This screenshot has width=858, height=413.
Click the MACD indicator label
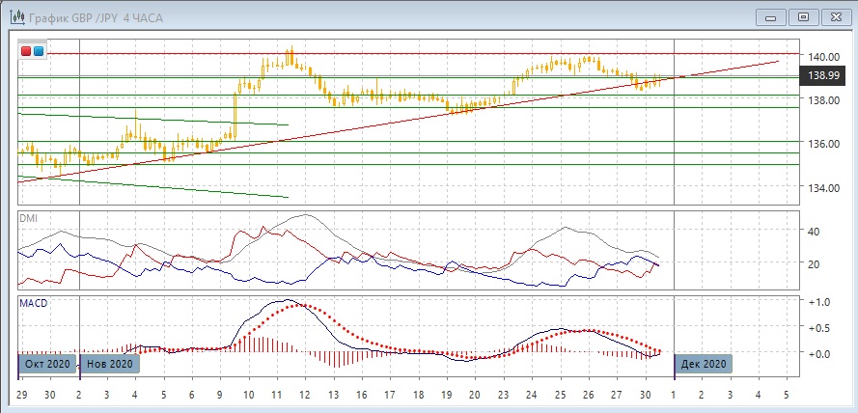(33, 303)
